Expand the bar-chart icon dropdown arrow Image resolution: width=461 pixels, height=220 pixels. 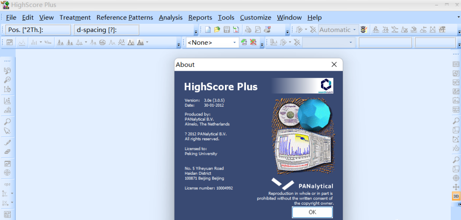[41, 43]
